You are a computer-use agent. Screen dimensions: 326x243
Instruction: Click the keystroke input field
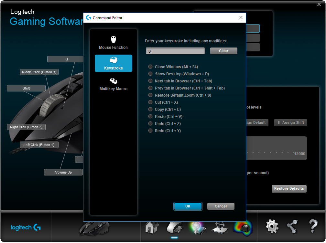(x=175, y=51)
